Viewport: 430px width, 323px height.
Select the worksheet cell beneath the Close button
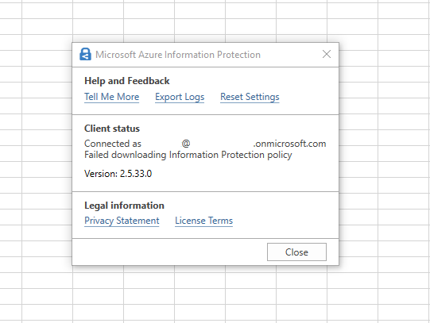click(x=302, y=281)
